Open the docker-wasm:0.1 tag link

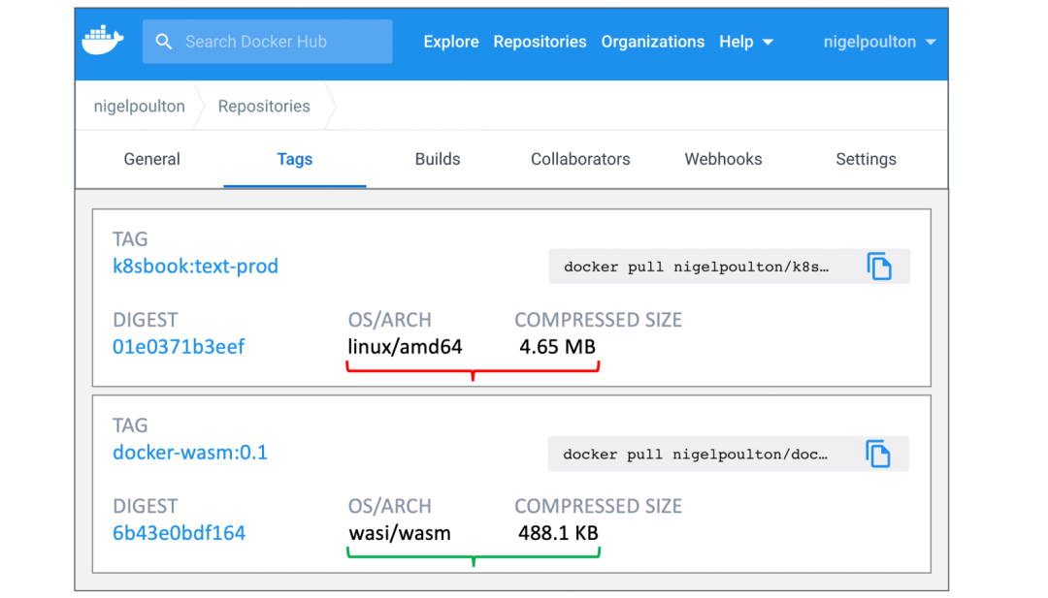pyautogui.click(x=190, y=453)
